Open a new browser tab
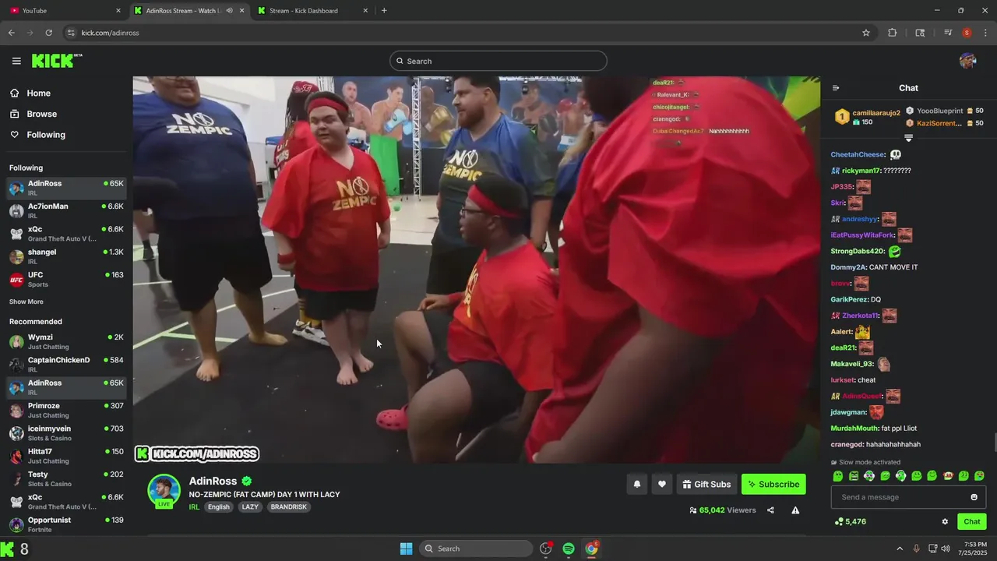This screenshot has width=997, height=561. (384, 10)
